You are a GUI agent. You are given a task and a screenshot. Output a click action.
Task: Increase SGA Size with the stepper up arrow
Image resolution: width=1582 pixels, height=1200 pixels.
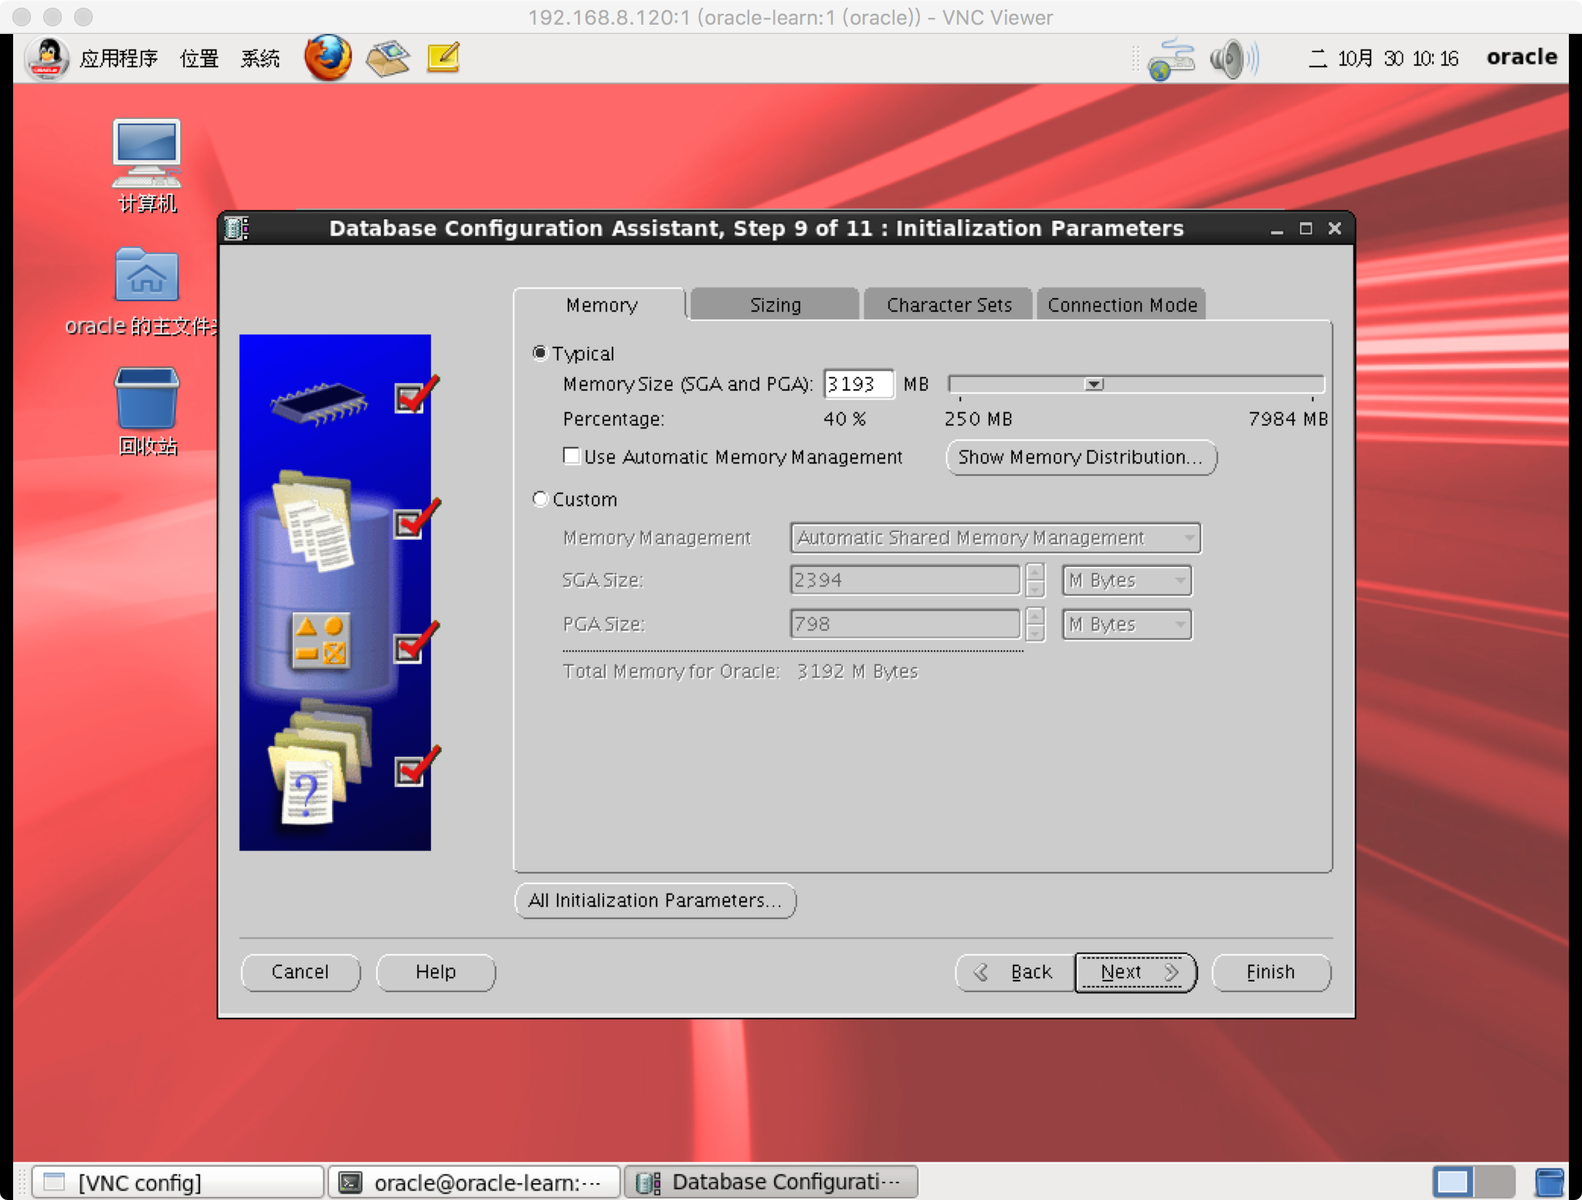click(x=1036, y=572)
